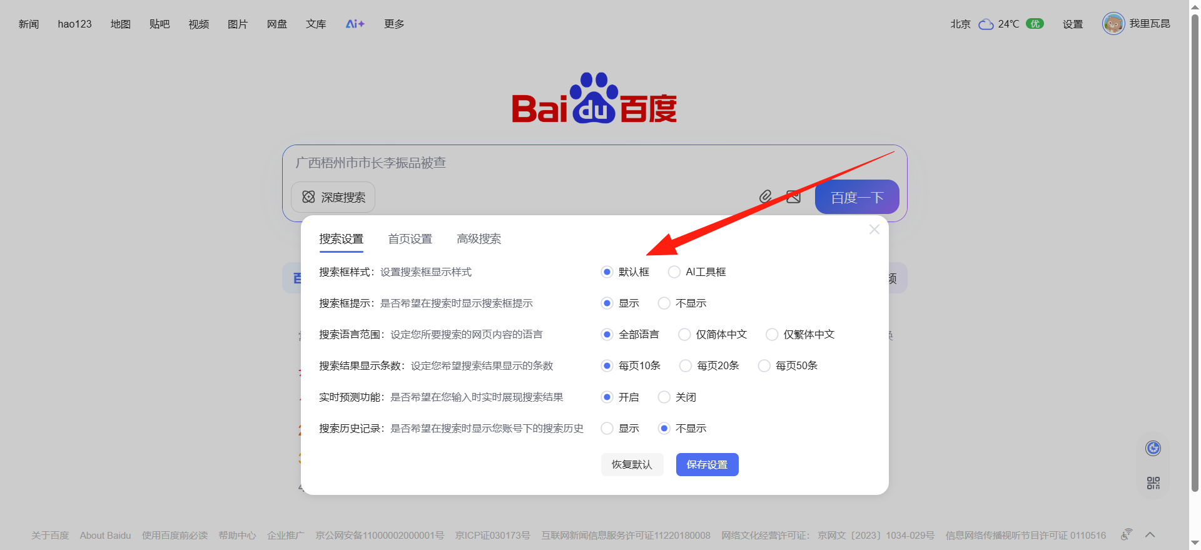Click the QR code icon at right
The image size is (1201, 550).
click(1153, 483)
